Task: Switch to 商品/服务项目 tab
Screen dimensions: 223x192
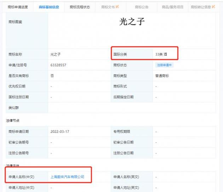Action: click(173, 7)
